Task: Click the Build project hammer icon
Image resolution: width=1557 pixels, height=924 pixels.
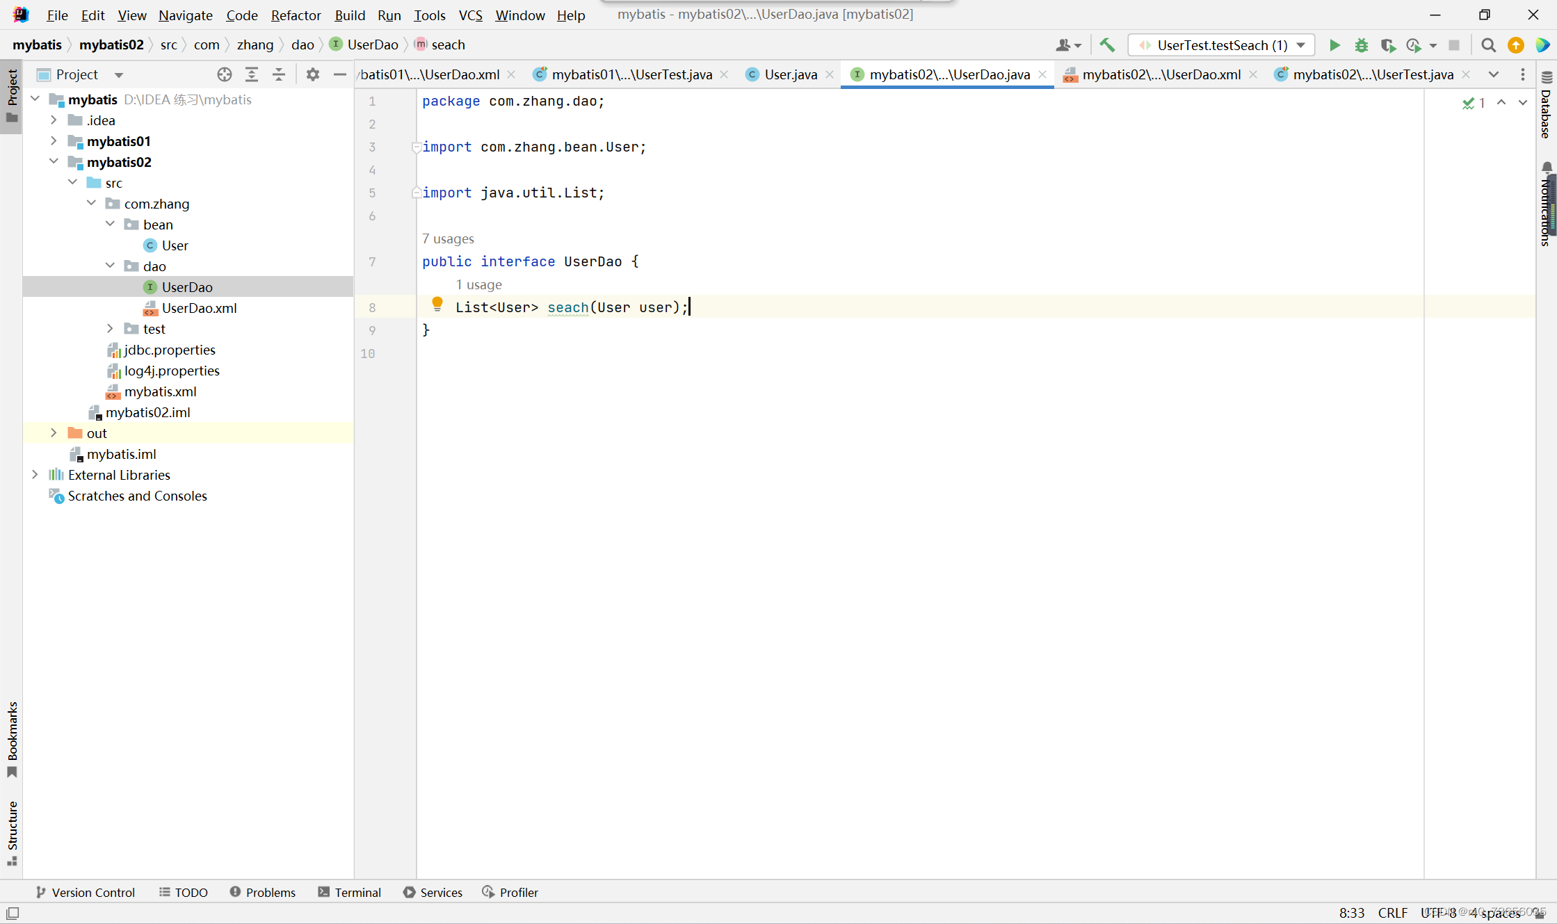Action: 1107,45
